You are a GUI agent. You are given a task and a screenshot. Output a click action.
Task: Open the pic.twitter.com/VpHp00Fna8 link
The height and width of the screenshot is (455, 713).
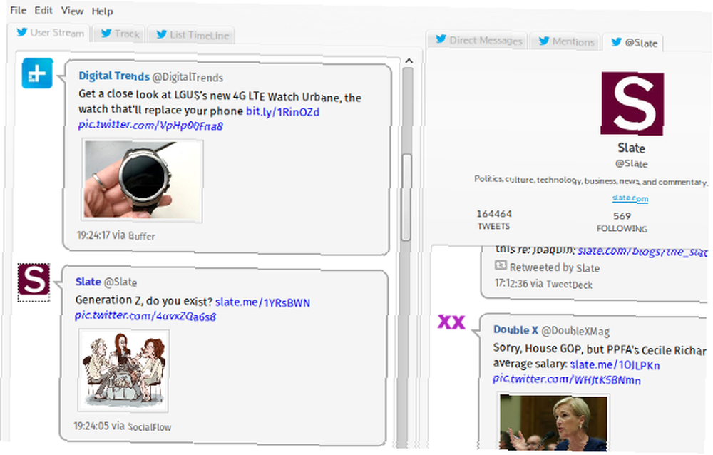click(x=150, y=125)
